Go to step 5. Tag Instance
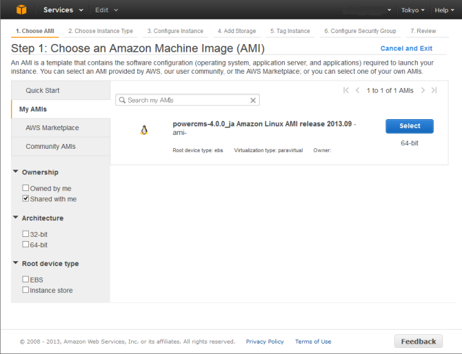462x354 pixels. coord(290,31)
